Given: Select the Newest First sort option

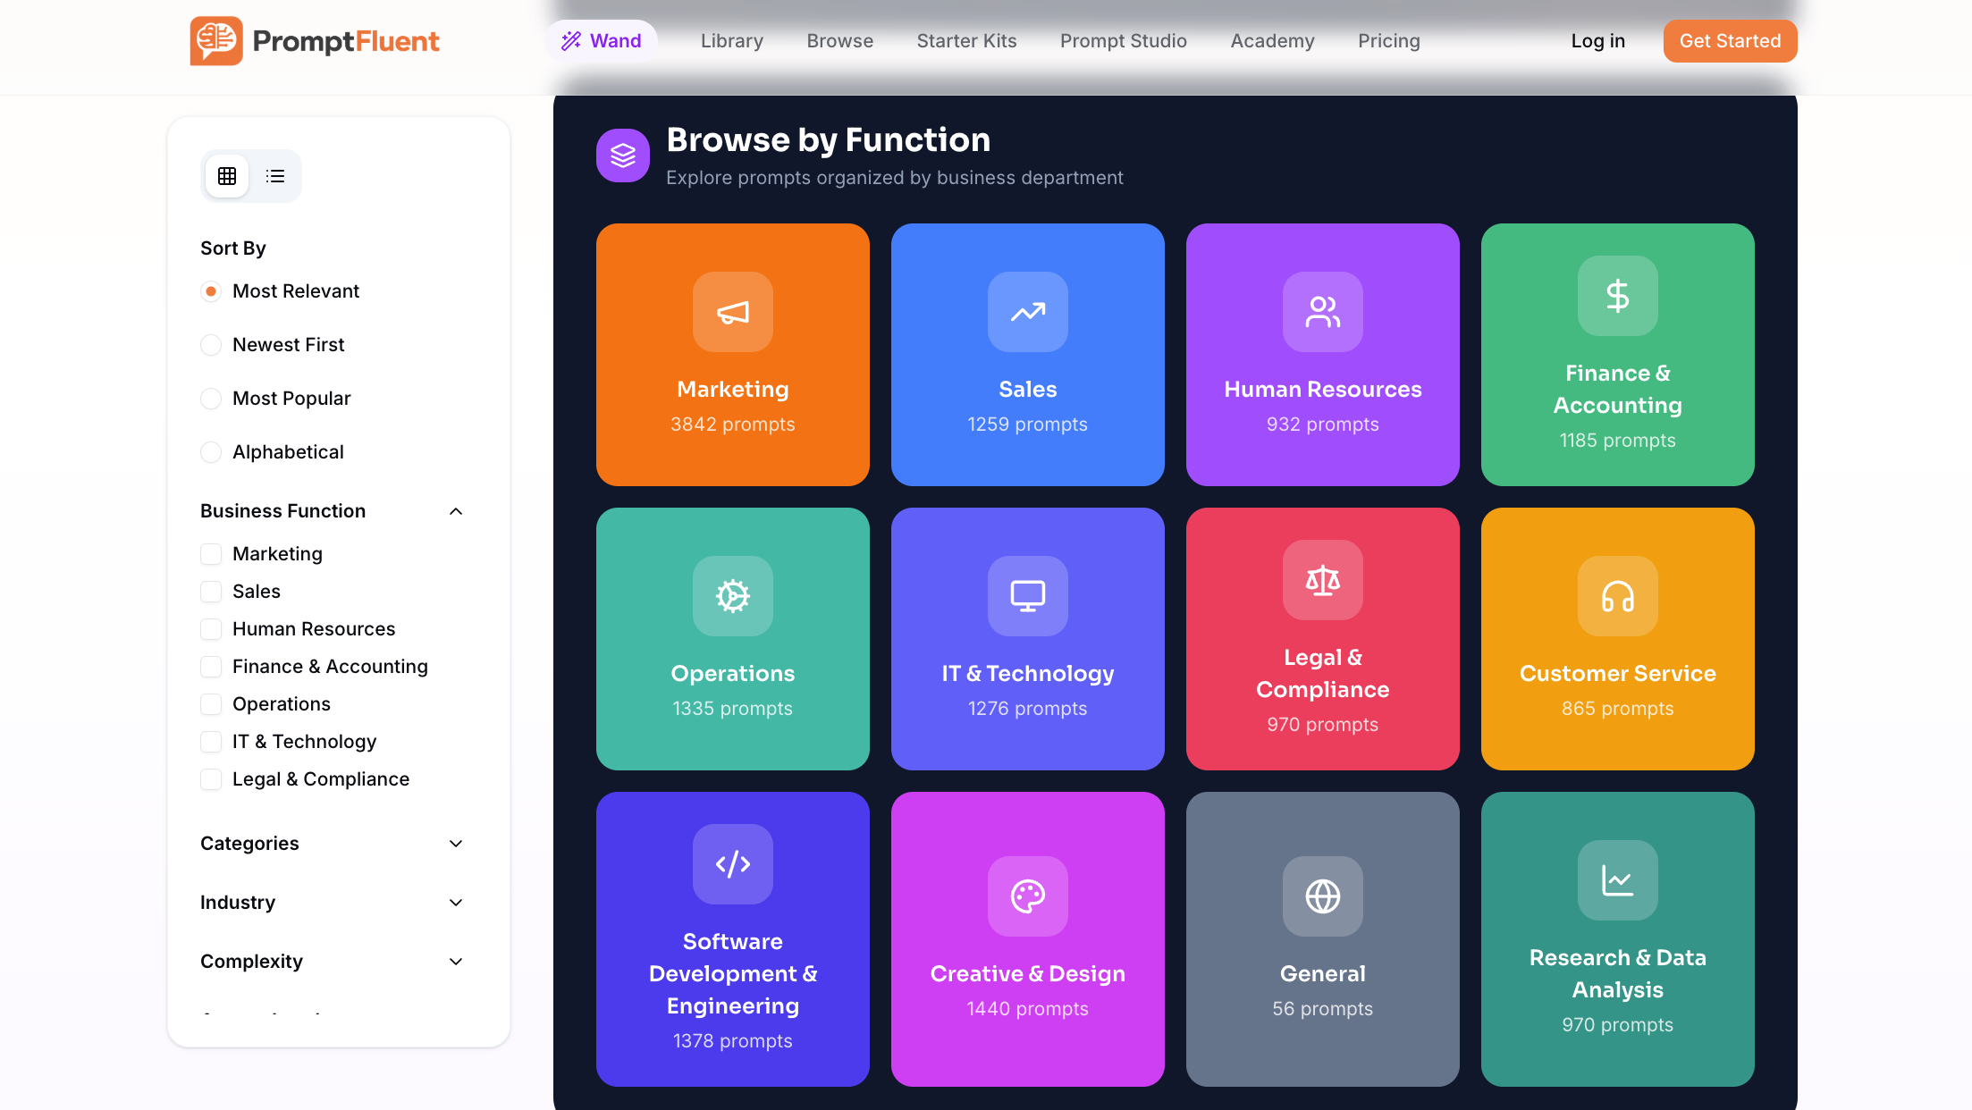Looking at the screenshot, I should click(x=211, y=344).
